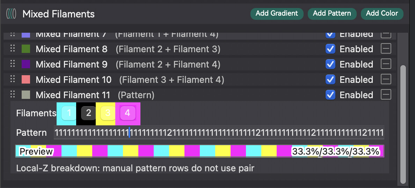This screenshot has width=415, height=188.
Task: Select filament 1 cyan button
Action: click(x=69, y=113)
